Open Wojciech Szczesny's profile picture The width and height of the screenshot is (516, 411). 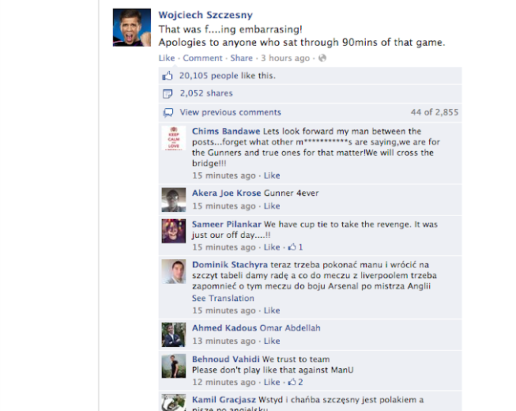click(132, 28)
